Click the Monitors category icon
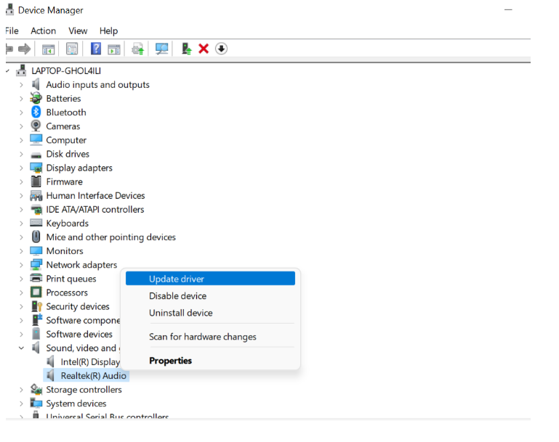The image size is (559, 442). coord(36,250)
